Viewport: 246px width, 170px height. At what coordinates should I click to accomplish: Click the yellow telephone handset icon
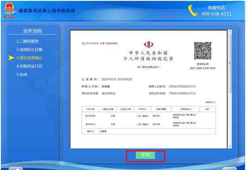pyautogui.click(x=193, y=11)
